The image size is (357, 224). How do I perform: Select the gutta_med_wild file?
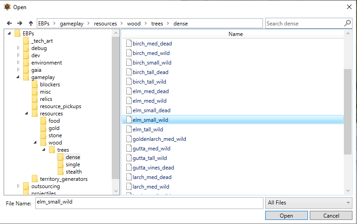[151, 149]
